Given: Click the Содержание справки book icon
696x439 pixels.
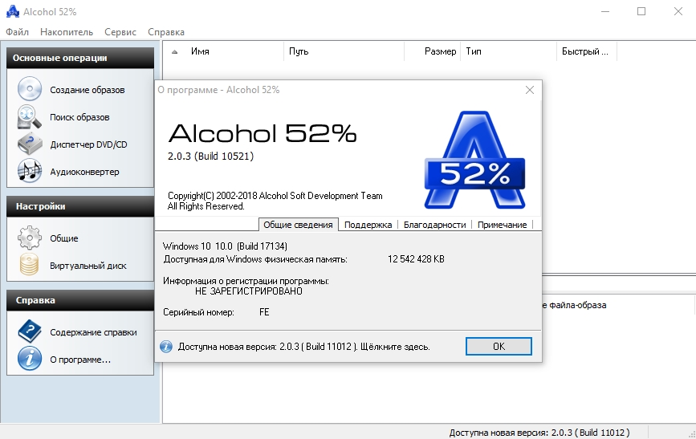Looking at the screenshot, I should coord(29,331).
